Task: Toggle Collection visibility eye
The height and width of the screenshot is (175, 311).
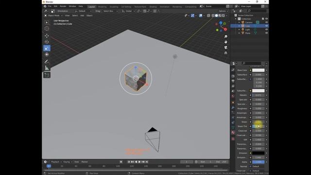Action: (266, 18)
